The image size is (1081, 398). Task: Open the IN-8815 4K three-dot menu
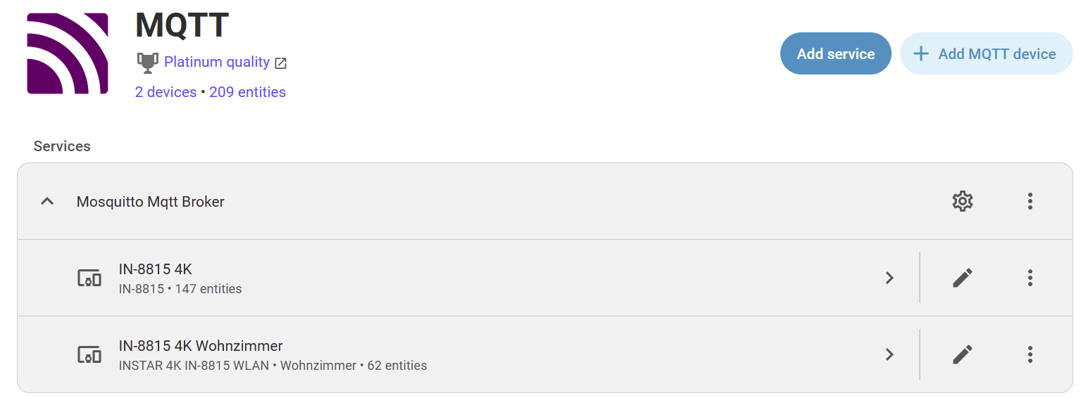1030,278
